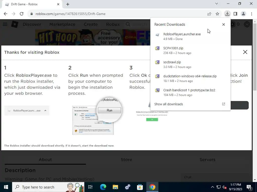Open Chrome's three-dot menu
257x192 pixels.
[251, 14]
